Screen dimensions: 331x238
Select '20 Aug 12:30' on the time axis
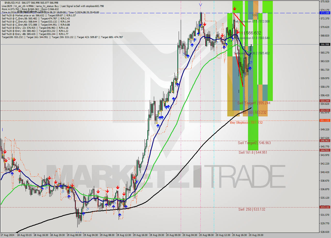pos(223,235)
